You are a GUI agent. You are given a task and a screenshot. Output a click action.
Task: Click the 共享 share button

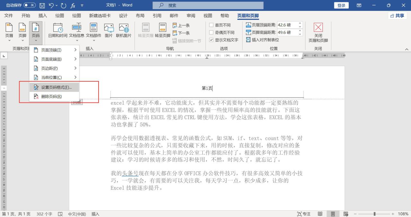(398, 16)
